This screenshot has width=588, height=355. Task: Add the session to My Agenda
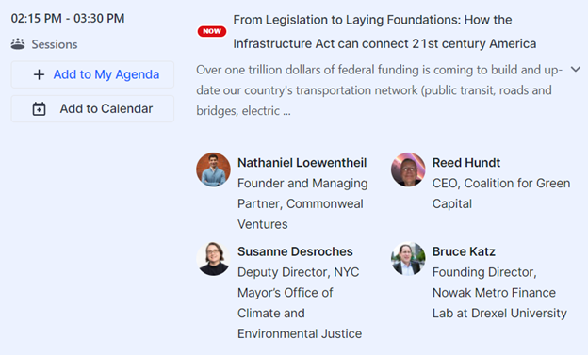click(x=92, y=74)
